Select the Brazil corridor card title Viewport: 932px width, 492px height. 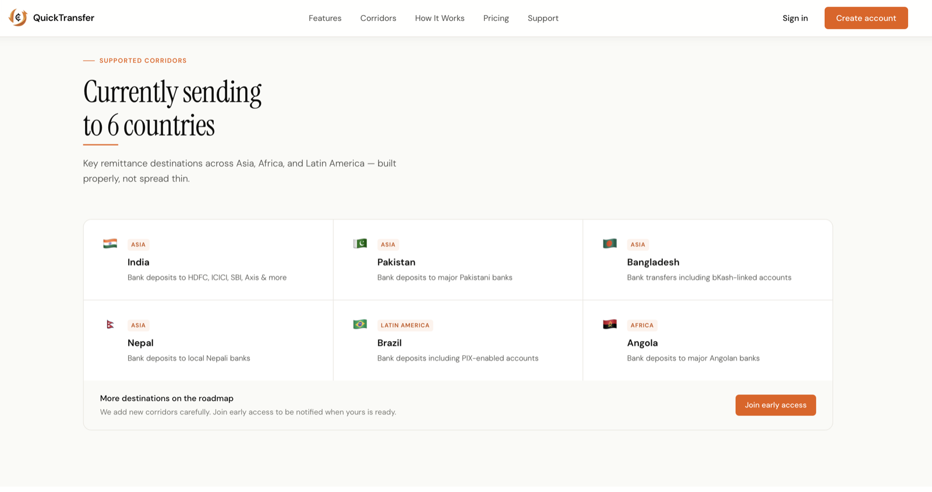click(x=390, y=343)
